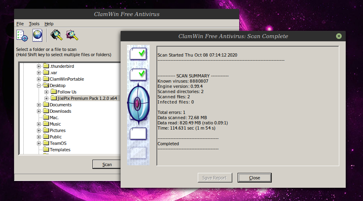Collapse the Desktop folder node
This screenshot has width=363, height=201.
[39, 85]
